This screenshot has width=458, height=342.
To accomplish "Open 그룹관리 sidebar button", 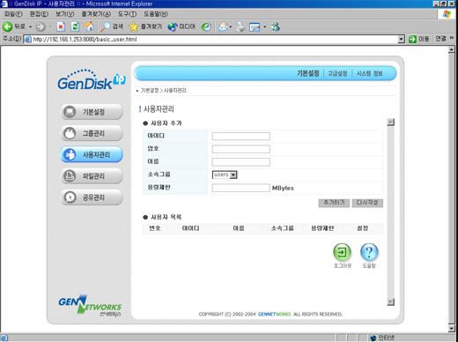I will coord(92,133).
